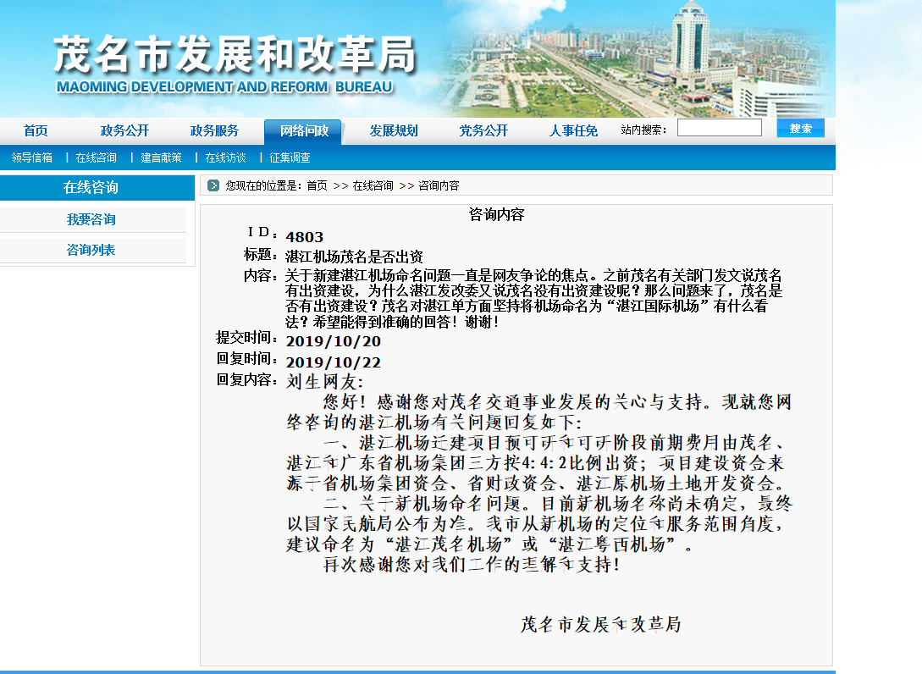Image resolution: width=922 pixels, height=674 pixels.
Task: Open the 领导信箱 submenu link
Action: [x=32, y=157]
